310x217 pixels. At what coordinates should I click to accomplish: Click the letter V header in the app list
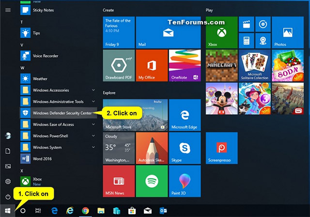22,45
